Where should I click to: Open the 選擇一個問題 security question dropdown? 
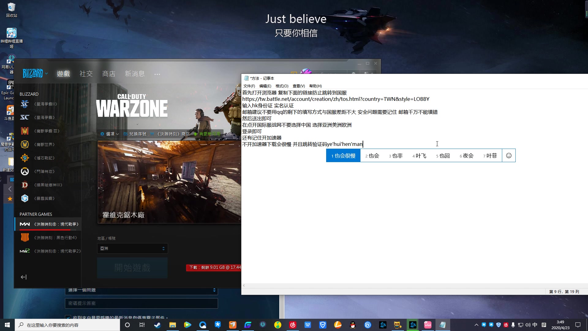[141, 290]
